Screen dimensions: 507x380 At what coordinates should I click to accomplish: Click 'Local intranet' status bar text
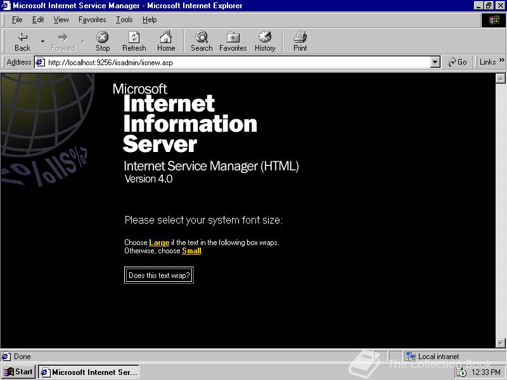click(439, 357)
